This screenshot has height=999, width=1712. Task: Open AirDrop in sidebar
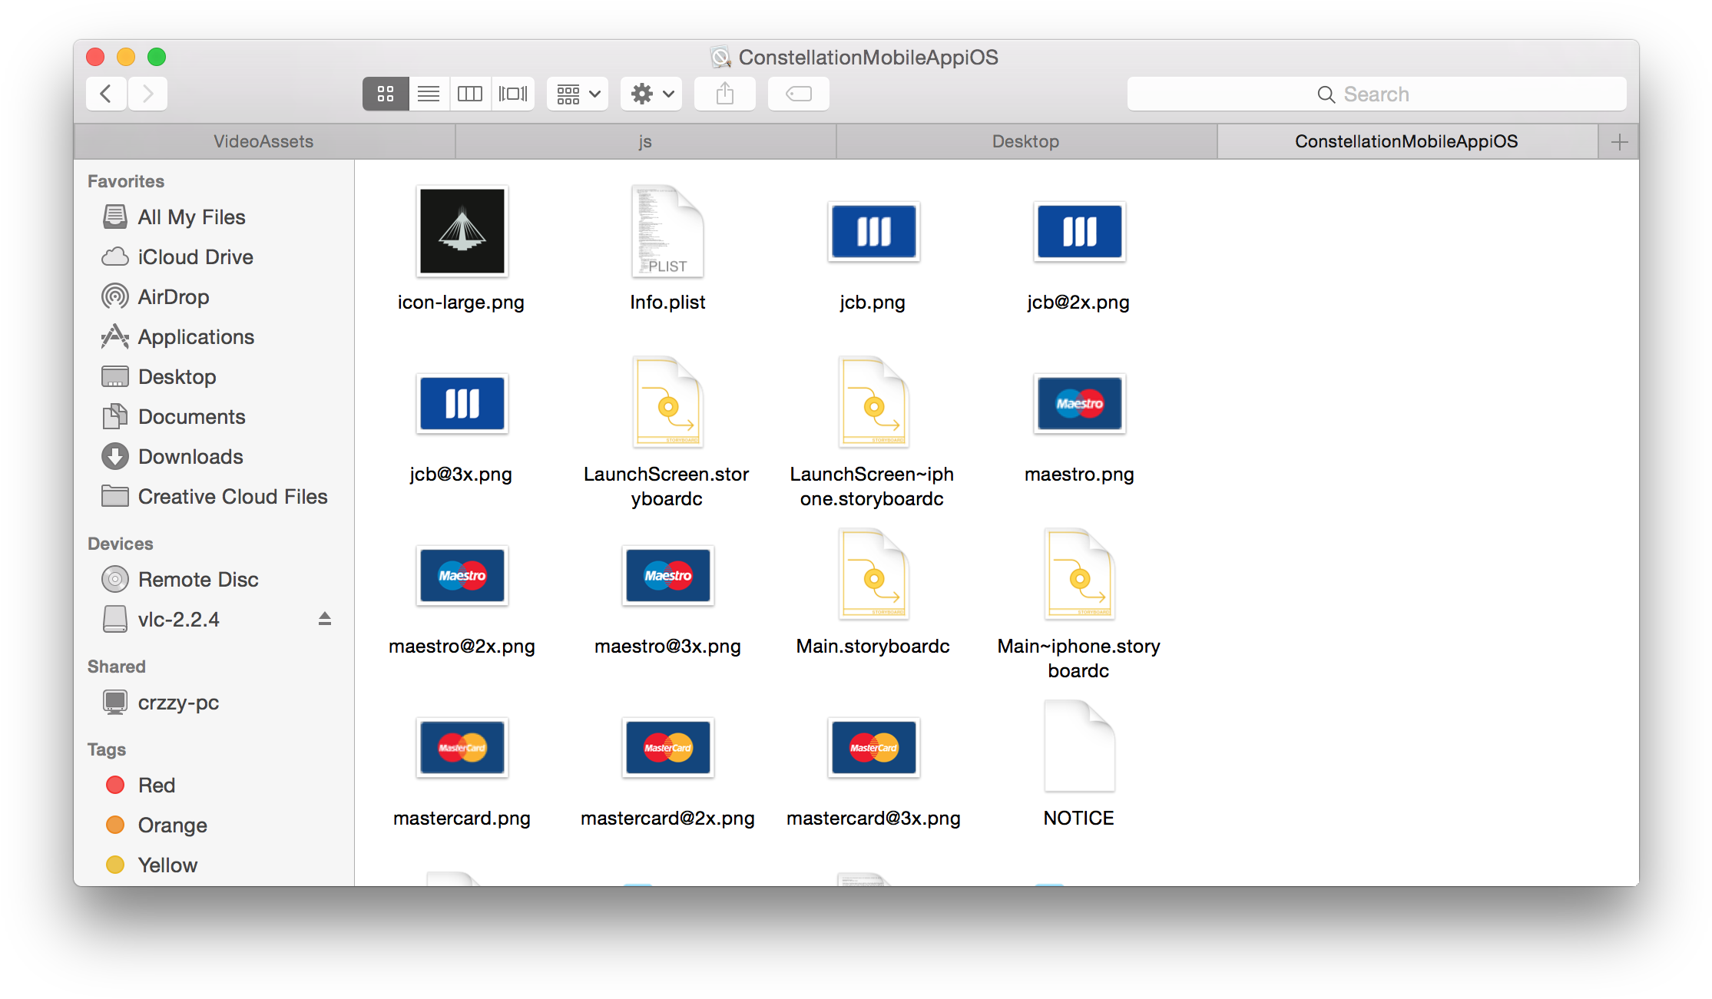pos(214,297)
